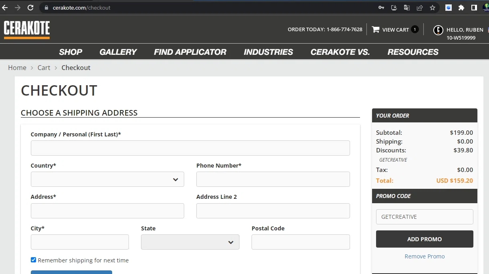Click the Cerakote logo

[x=27, y=30]
